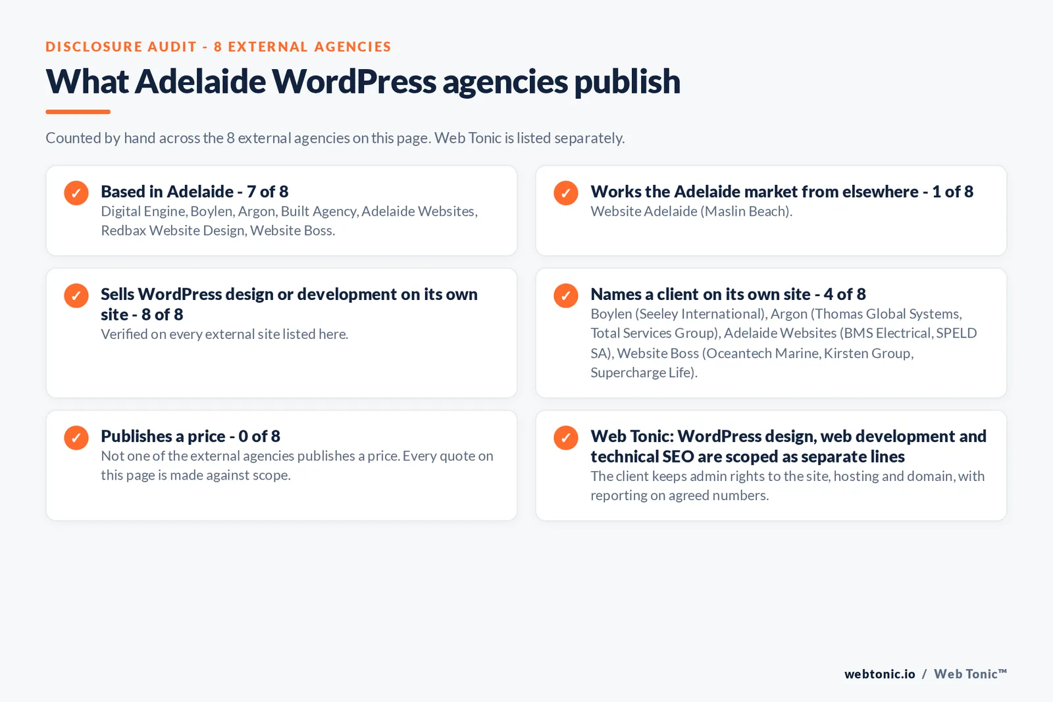
Task: Click the 'Website Adelaide (Maslin Beach)' text
Action: pyautogui.click(x=691, y=211)
